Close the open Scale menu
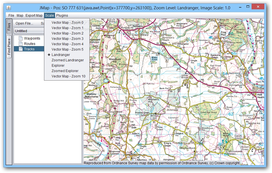 49,16
